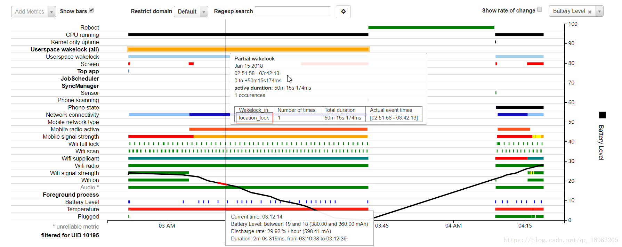Click the Wifi supplicant row label
This screenshot has height=247, width=622.
tap(80, 158)
